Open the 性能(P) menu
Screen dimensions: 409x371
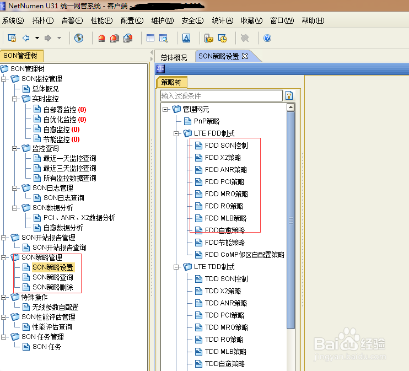tap(101, 20)
